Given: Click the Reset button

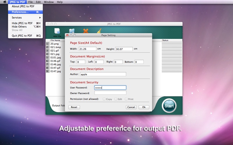Looking at the screenshot, I should tap(74, 107).
